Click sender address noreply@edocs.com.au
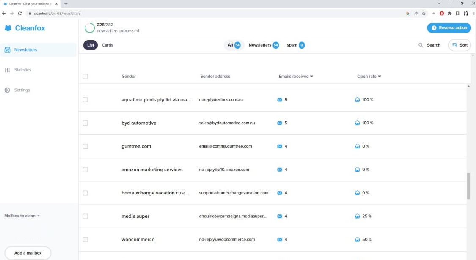Image resolution: width=476 pixels, height=260 pixels. pos(221,100)
